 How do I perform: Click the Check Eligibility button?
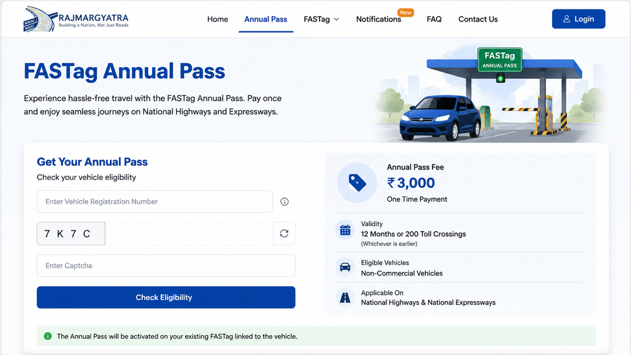click(x=166, y=298)
